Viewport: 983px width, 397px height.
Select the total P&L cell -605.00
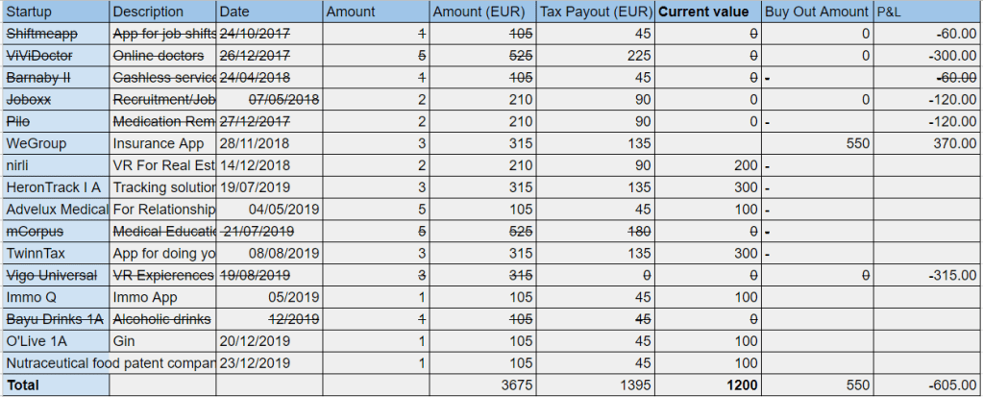click(x=927, y=385)
